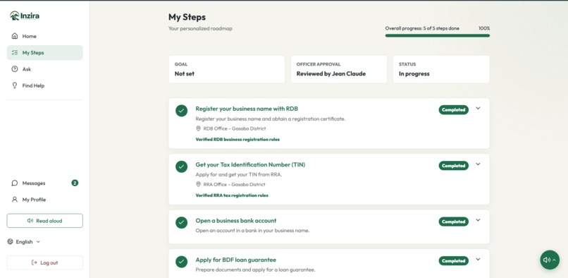This screenshot has width=568, height=278.
Task: Expand the Apply for BDF loan guarantee step
Action: [478, 259]
